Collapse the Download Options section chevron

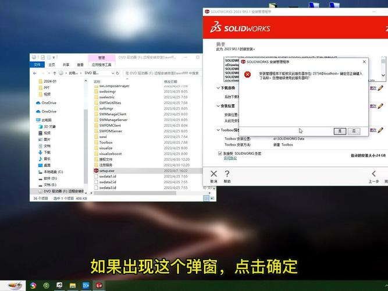(x=218, y=88)
